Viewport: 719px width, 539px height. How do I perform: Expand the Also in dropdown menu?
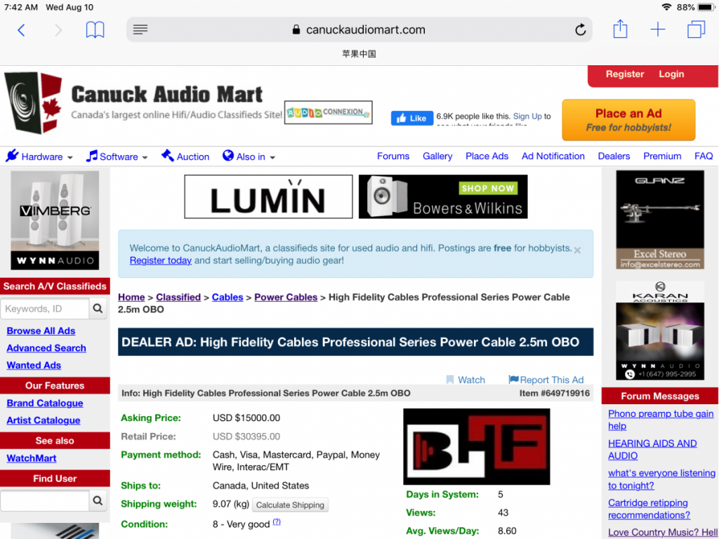tap(249, 157)
